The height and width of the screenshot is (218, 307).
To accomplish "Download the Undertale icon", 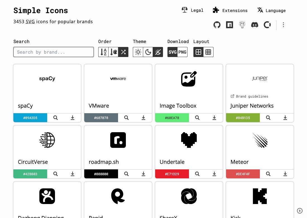I will click(214, 174).
